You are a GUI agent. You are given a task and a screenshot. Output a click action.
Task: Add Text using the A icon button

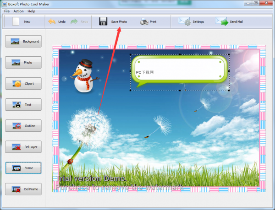pyautogui.click(x=23, y=105)
